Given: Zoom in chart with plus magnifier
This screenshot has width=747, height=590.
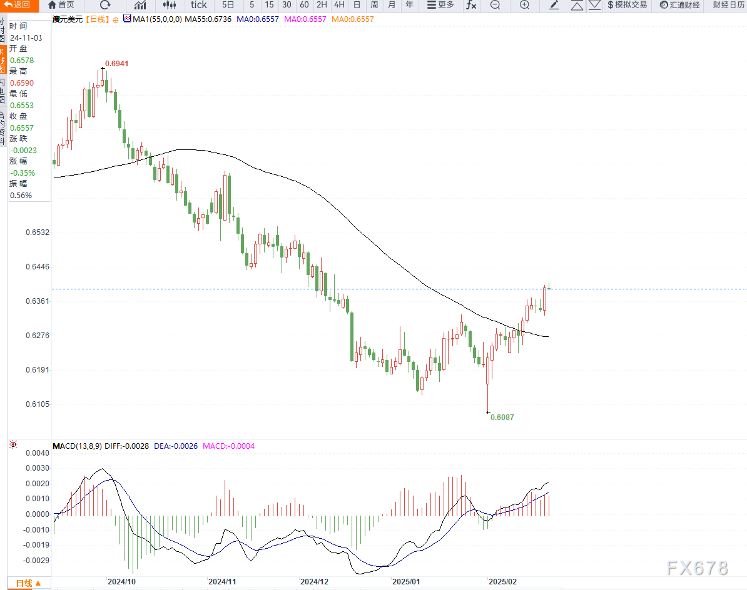Looking at the screenshot, I should (524, 5).
